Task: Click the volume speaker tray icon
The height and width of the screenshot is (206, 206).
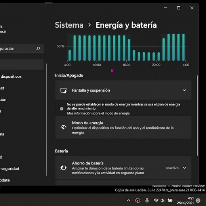Action: point(162,200)
